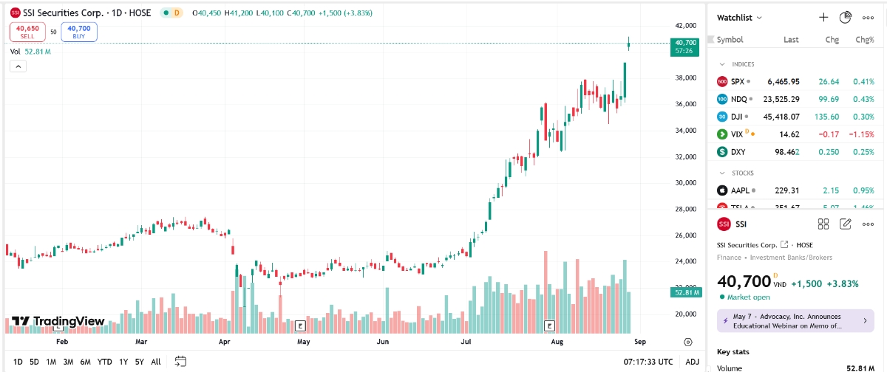Toggle the delayed data D status indicator

point(177,13)
